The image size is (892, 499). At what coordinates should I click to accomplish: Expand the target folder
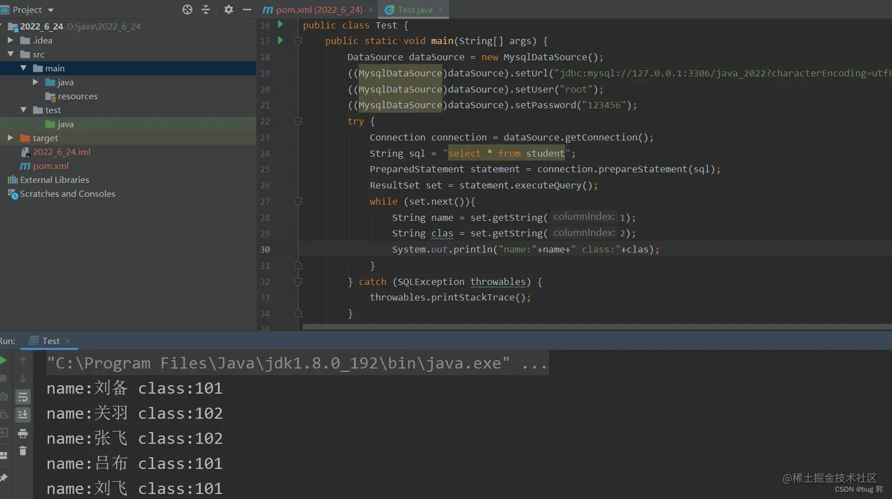click(x=10, y=137)
